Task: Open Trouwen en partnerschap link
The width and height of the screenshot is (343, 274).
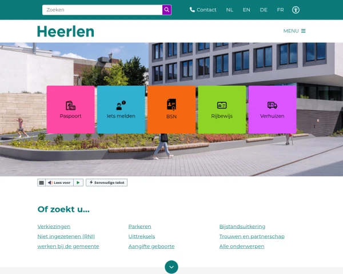Action: pos(252,236)
